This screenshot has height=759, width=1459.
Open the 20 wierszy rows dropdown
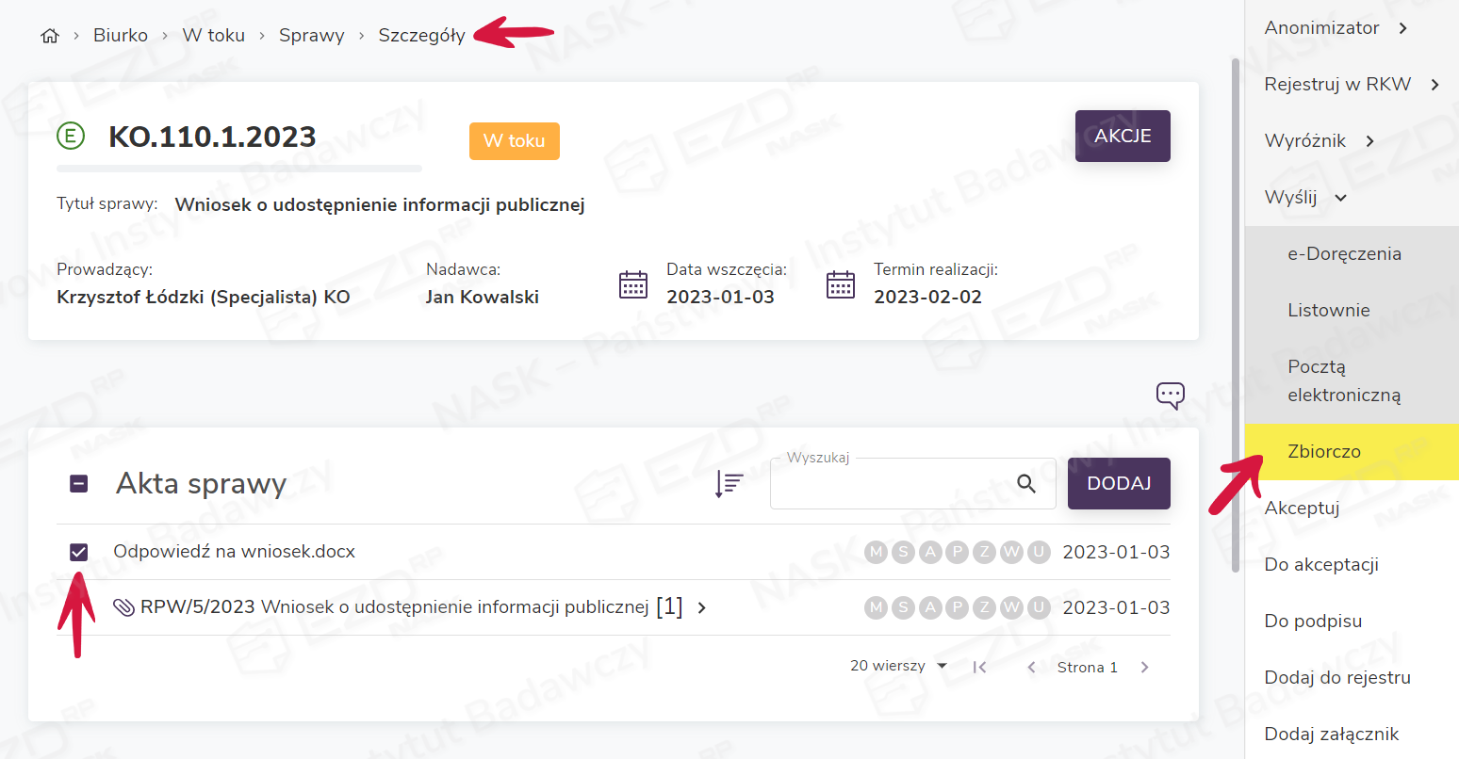pos(898,666)
